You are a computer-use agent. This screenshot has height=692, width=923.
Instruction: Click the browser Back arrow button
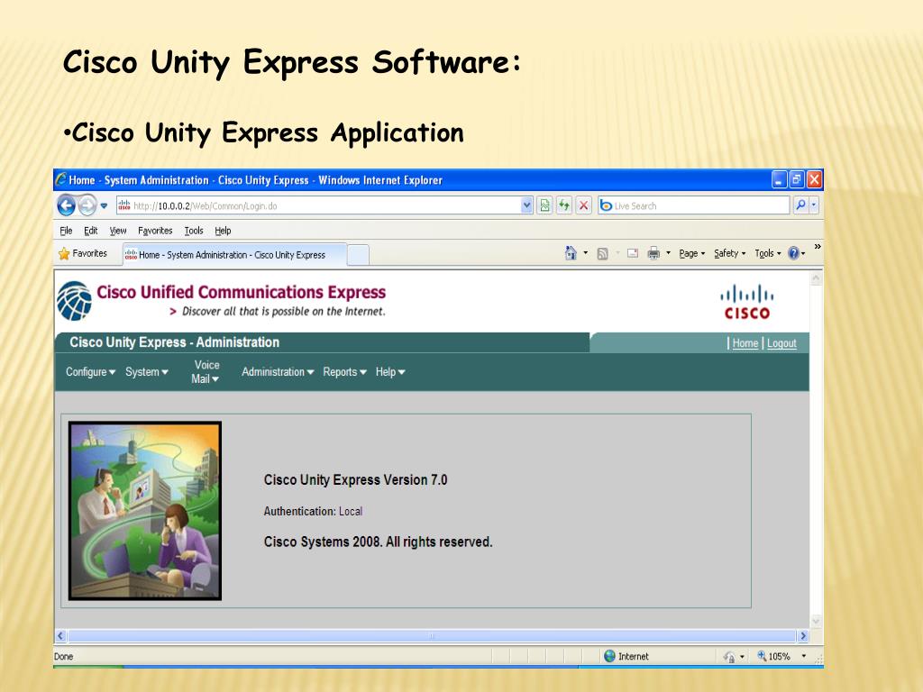67,205
